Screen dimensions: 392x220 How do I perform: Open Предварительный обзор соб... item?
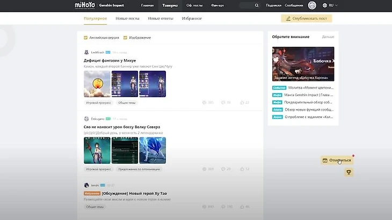(x=302, y=102)
